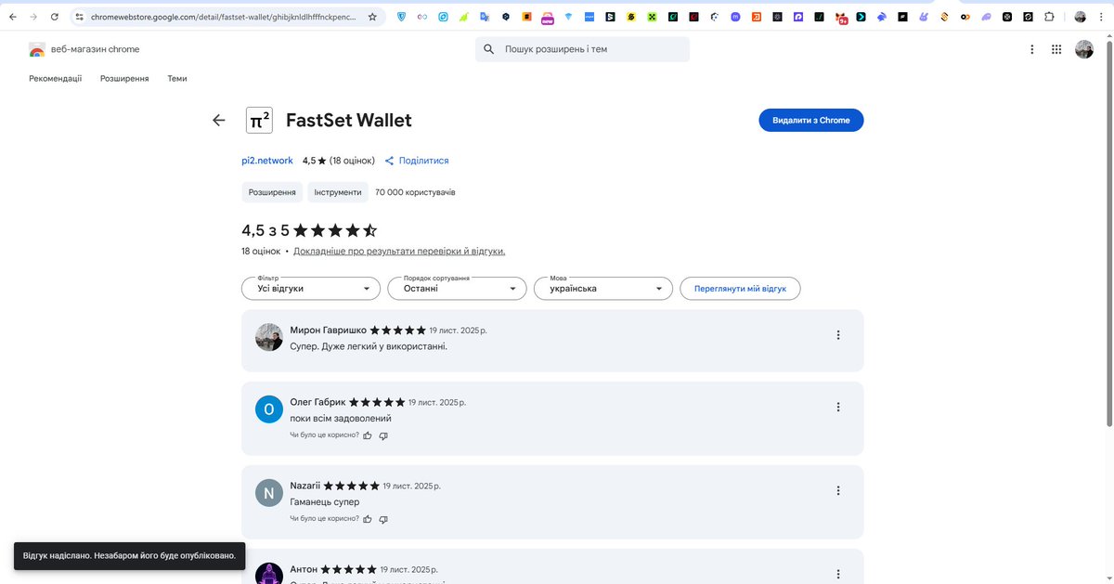Click the search magnifier in the store header
Viewport: 1114px width, 584px height.
click(488, 48)
